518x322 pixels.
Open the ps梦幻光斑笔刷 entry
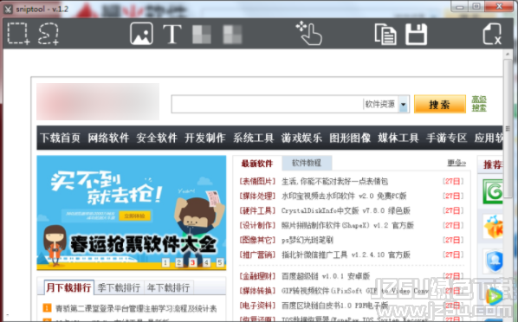point(308,240)
